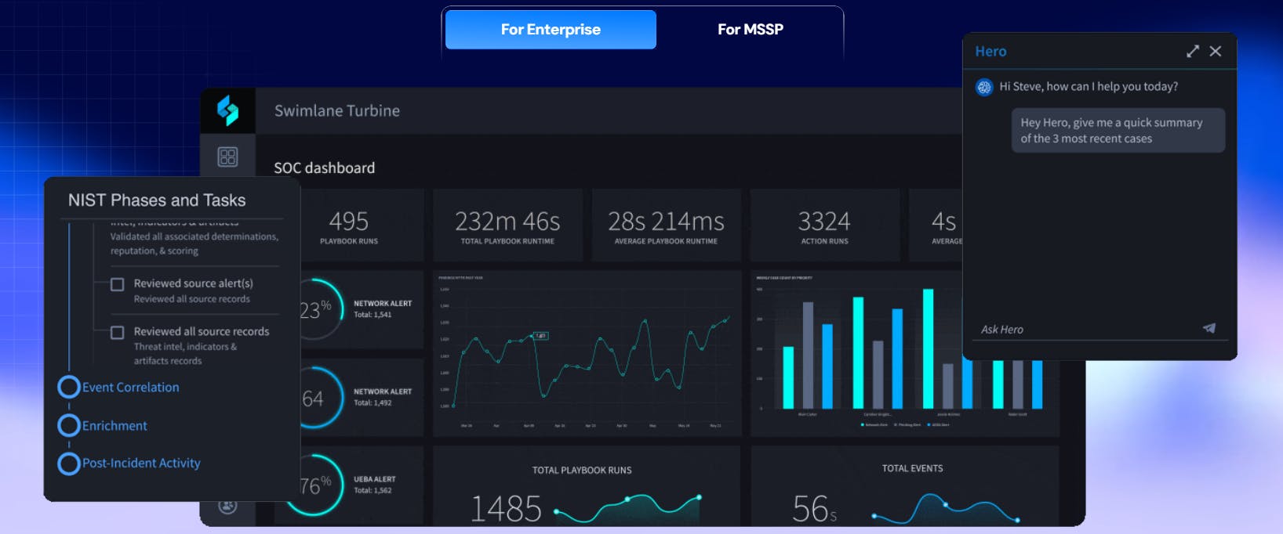Click the user profile icon in sidebar
The image size is (1283, 534).
(227, 506)
